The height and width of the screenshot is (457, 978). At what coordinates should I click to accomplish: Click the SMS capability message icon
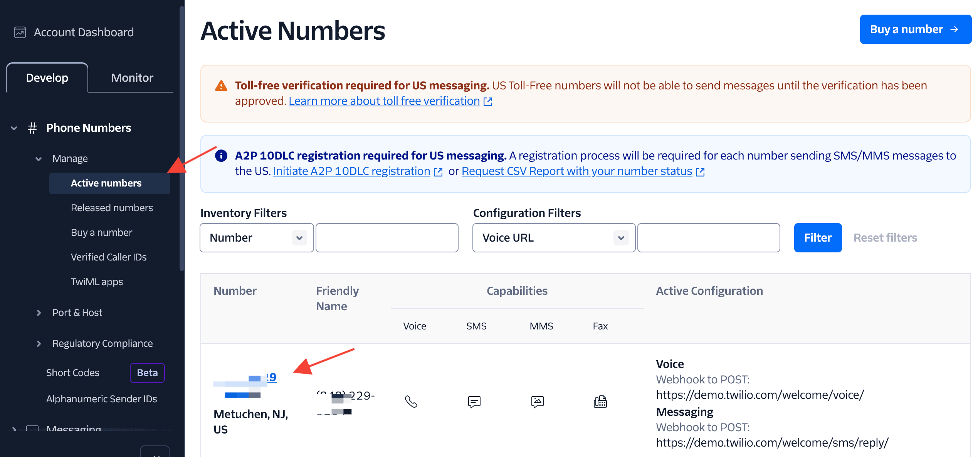click(x=474, y=402)
